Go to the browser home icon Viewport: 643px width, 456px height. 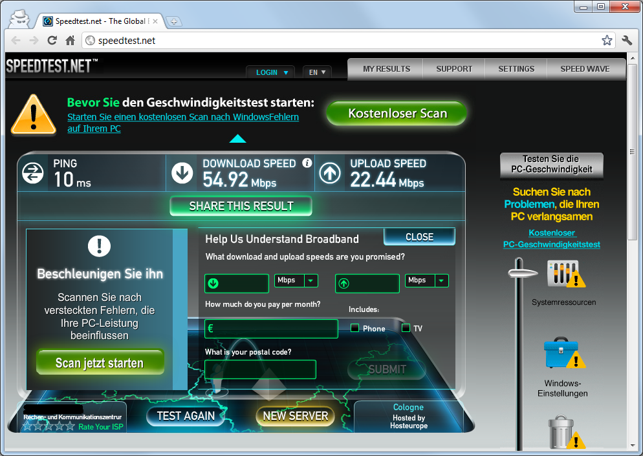(x=70, y=41)
